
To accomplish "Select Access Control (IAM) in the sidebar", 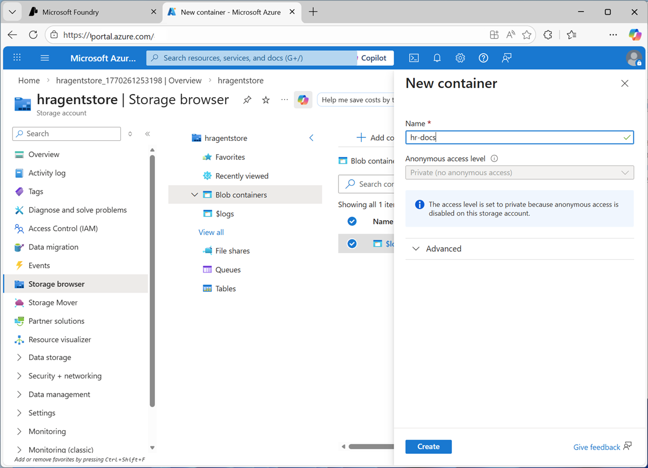I will (62, 228).
